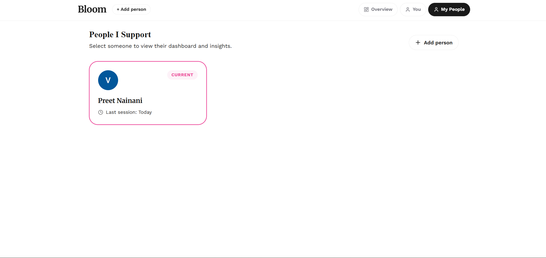
Task: Click the person icon beside My People
Action: [436, 10]
